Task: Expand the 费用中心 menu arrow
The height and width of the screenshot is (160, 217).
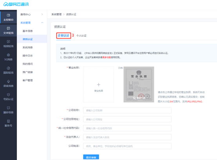Action: coord(42,14)
